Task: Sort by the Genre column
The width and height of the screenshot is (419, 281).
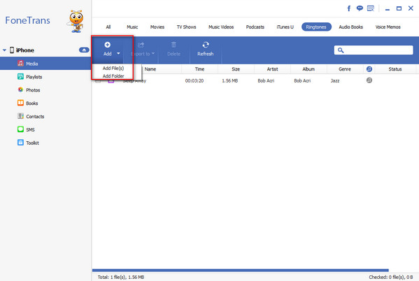Action: point(345,69)
